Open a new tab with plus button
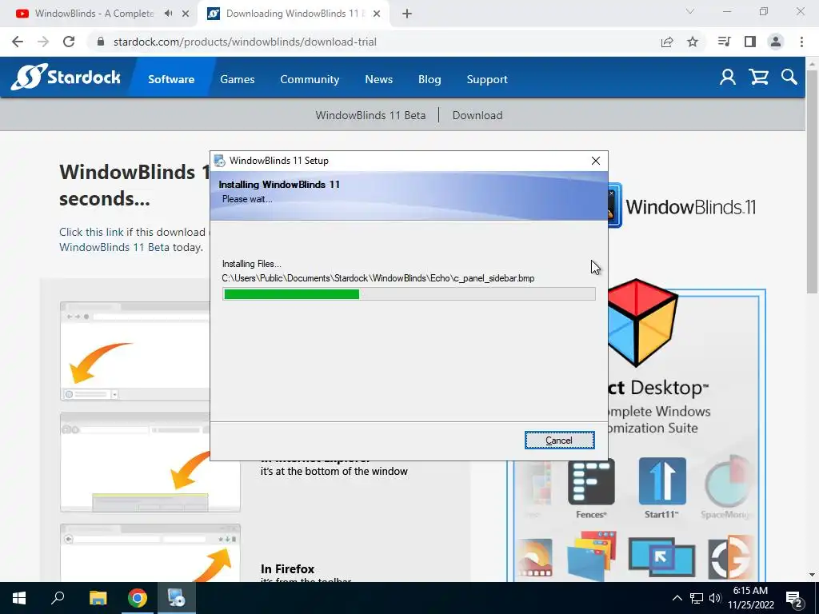 (x=407, y=14)
